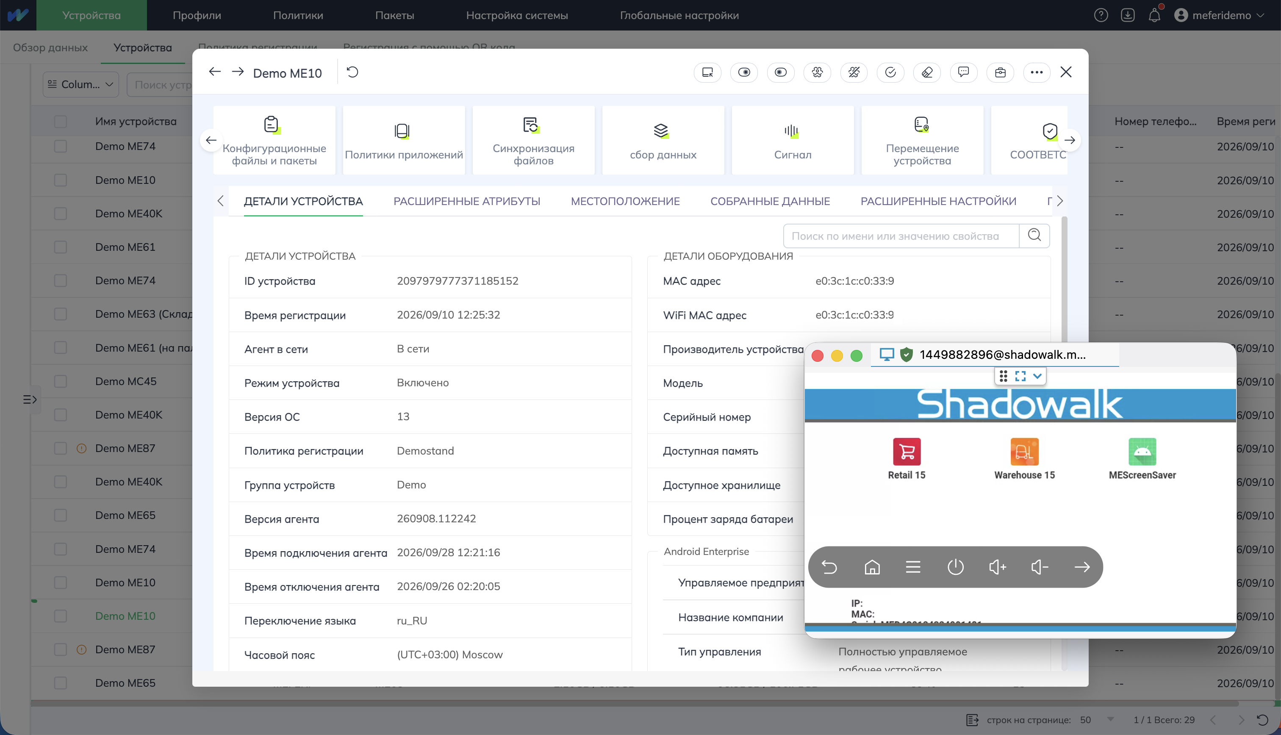Image resolution: width=1281 pixels, height=735 pixels.
Task: Select the Demo MC45 row checkbox
Action: [61, 381]
